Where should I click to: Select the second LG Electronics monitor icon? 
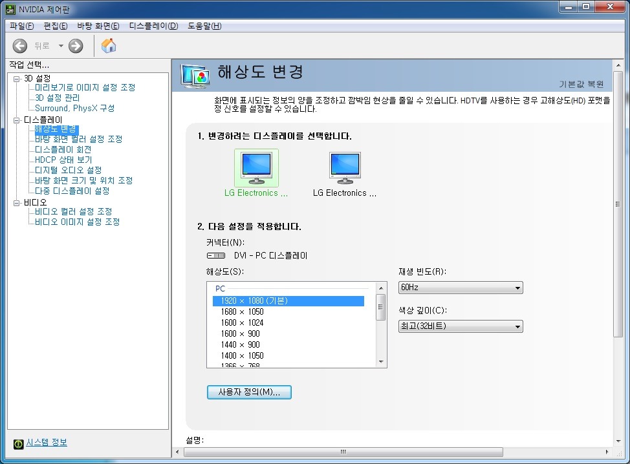pos(344,169)
